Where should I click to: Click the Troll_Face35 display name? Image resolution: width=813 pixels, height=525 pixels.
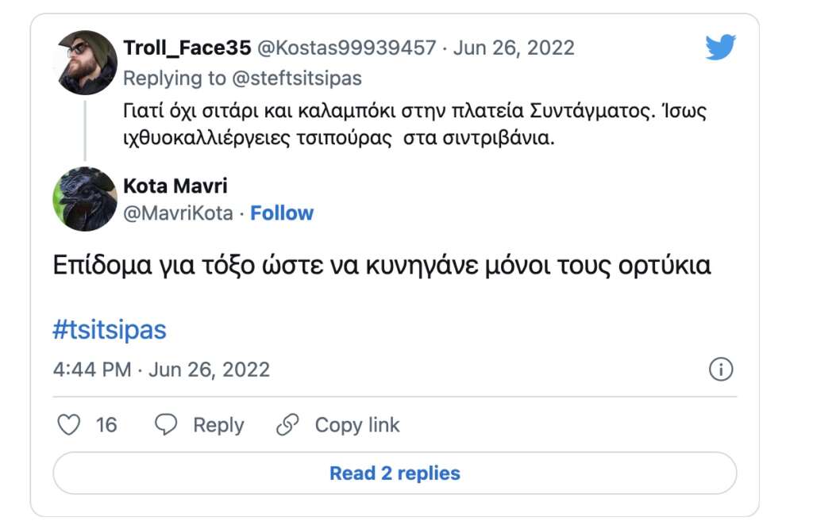pos(187,48)
